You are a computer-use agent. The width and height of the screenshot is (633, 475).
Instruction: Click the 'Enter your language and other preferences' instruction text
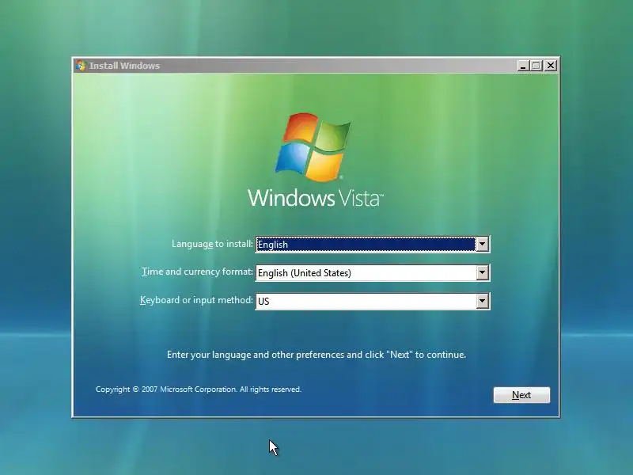click(316, 355)
